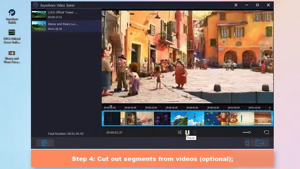The height and width of the screenshot is (169, 300).
Task: Click the video preview area
Action: click(187, 57)
